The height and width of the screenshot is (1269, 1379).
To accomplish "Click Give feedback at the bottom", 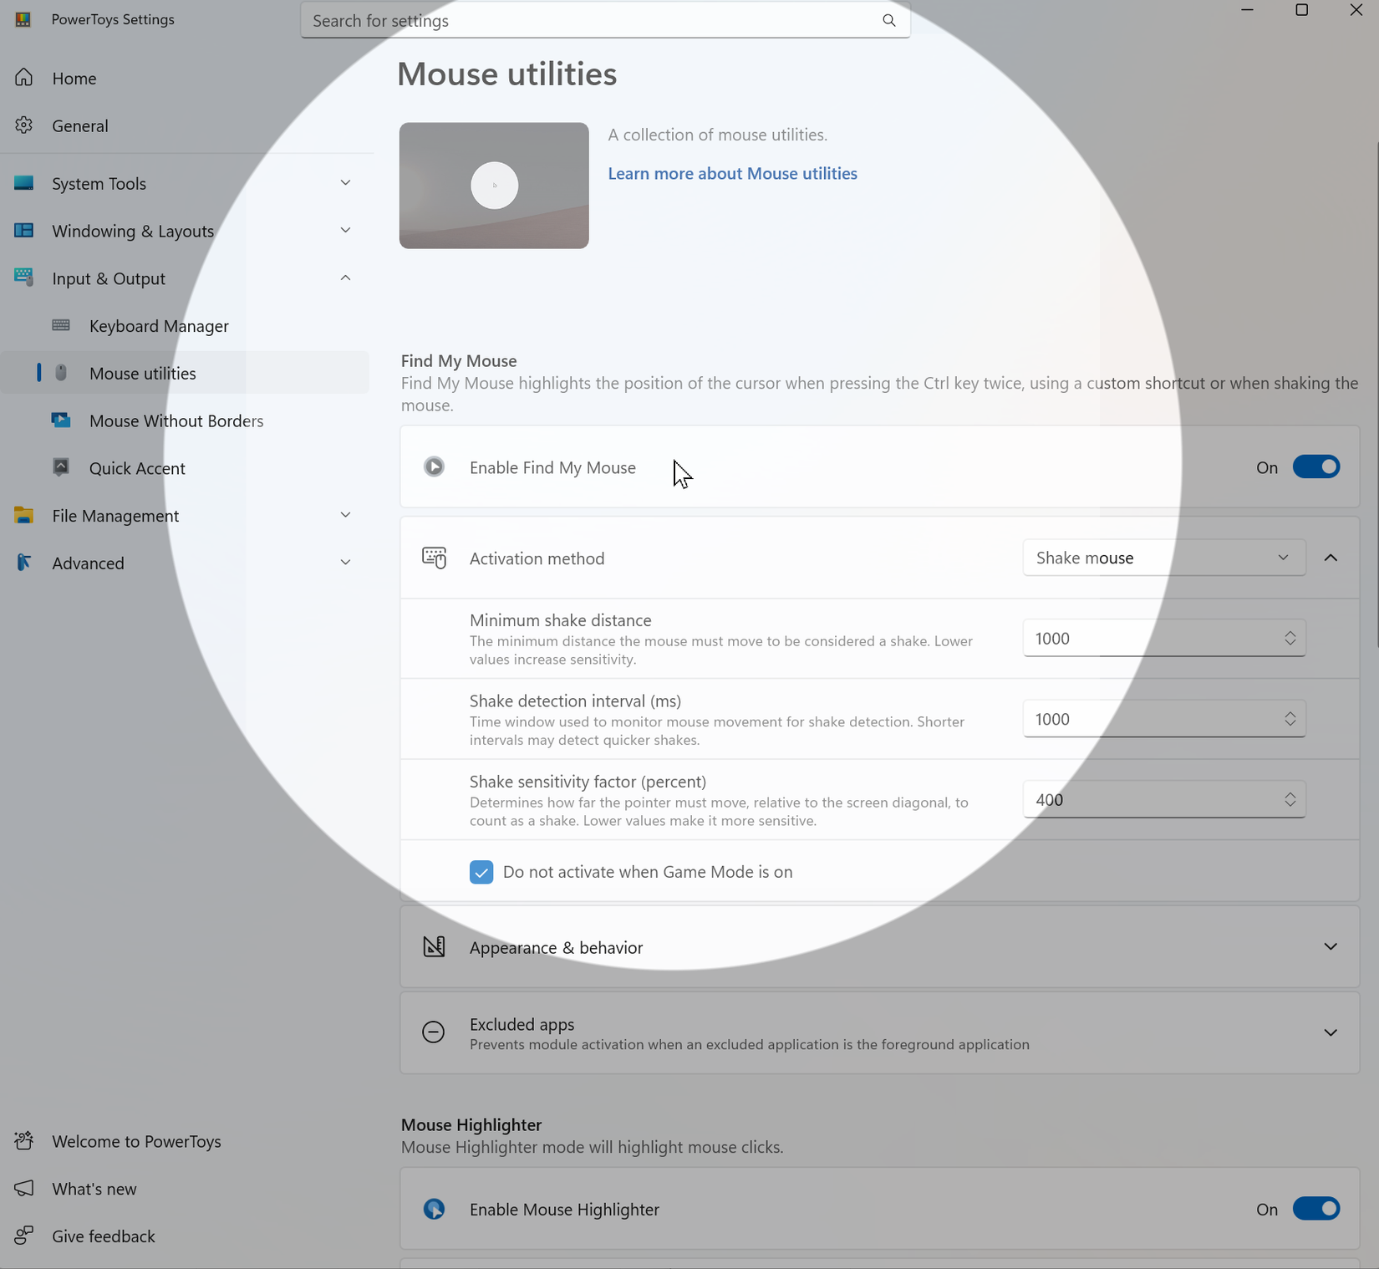I will click(x=103, y=1236).
